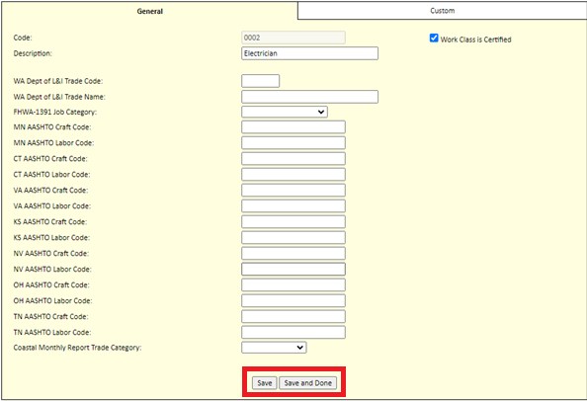
Task: Click the WA Dept of L&I Trade Code field
Action: tap(260, 81)
